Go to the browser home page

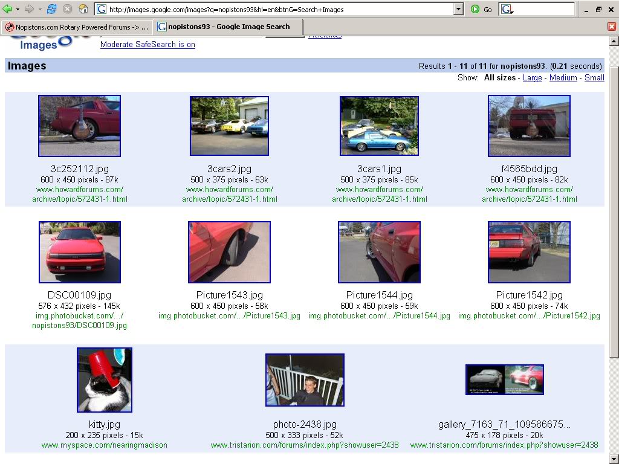click(x=82, y=9)
